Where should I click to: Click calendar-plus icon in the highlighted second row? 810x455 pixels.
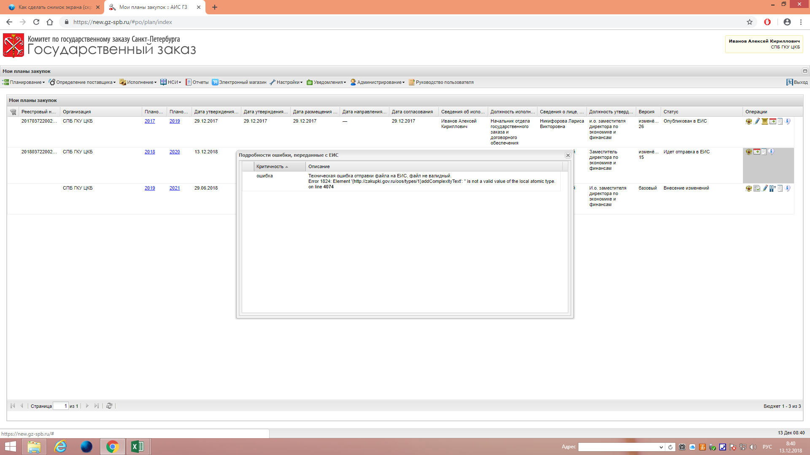click(757, 152)
